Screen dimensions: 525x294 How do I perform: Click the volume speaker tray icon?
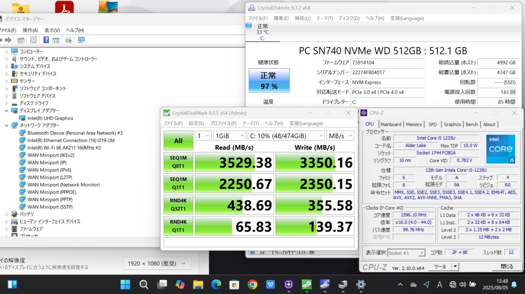coord(463,285)
